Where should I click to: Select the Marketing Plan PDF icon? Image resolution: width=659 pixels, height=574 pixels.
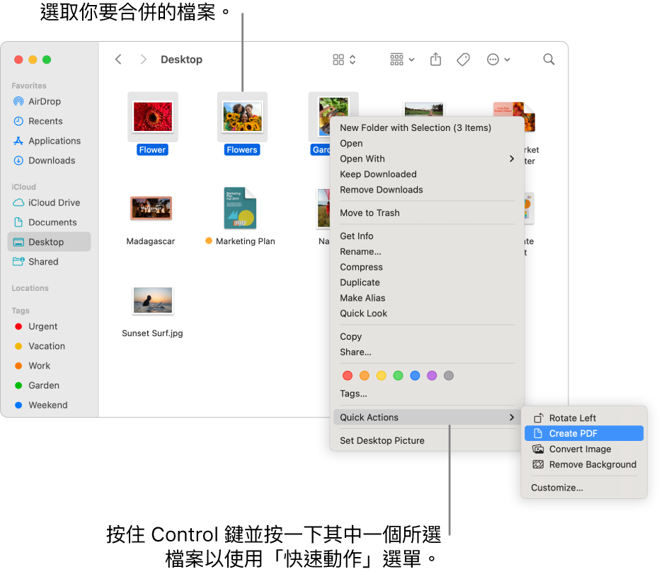point(240,208)
